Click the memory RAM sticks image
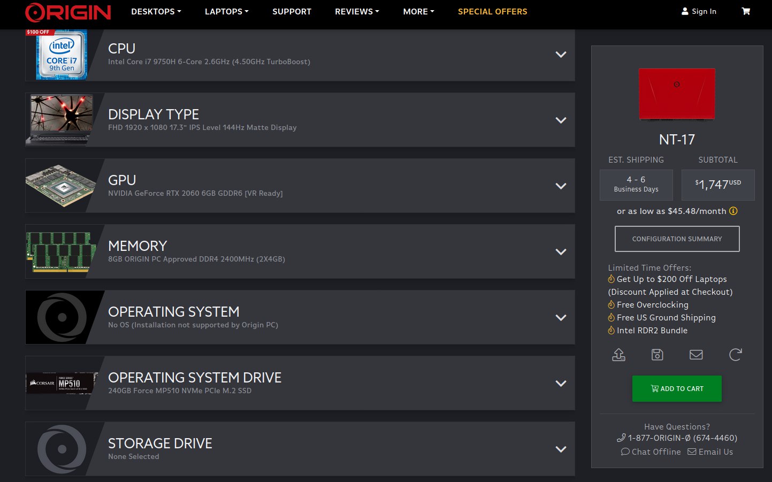The image size is (772, 482). [61, 251]
